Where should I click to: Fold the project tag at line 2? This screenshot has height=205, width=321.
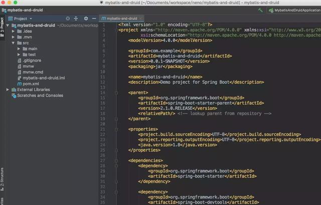pos(116,30)
